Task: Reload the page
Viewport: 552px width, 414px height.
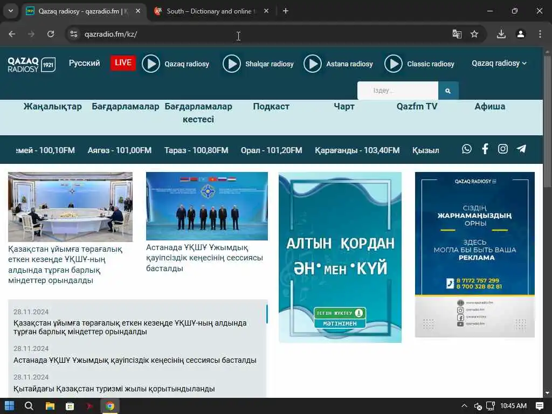Action: pos(51,34)
